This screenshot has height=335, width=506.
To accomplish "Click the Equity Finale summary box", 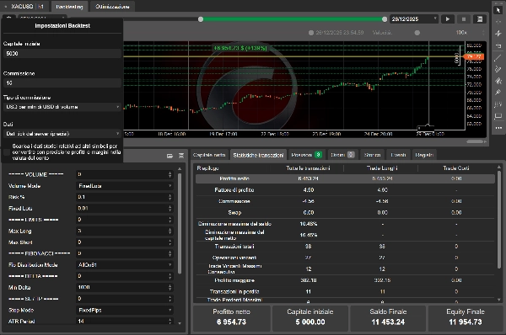I will [466, 318].
